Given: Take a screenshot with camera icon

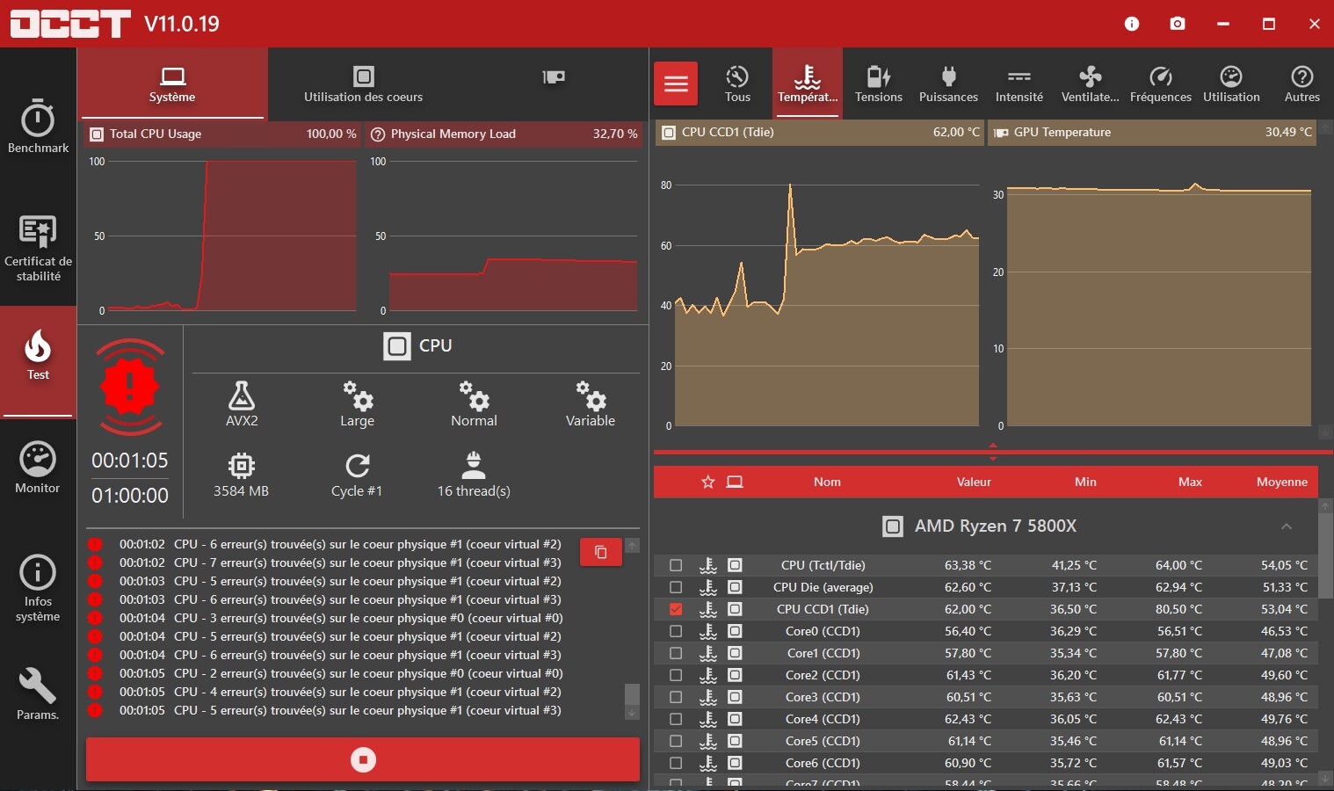Looking at the screenshot, I should (1178, 24).
